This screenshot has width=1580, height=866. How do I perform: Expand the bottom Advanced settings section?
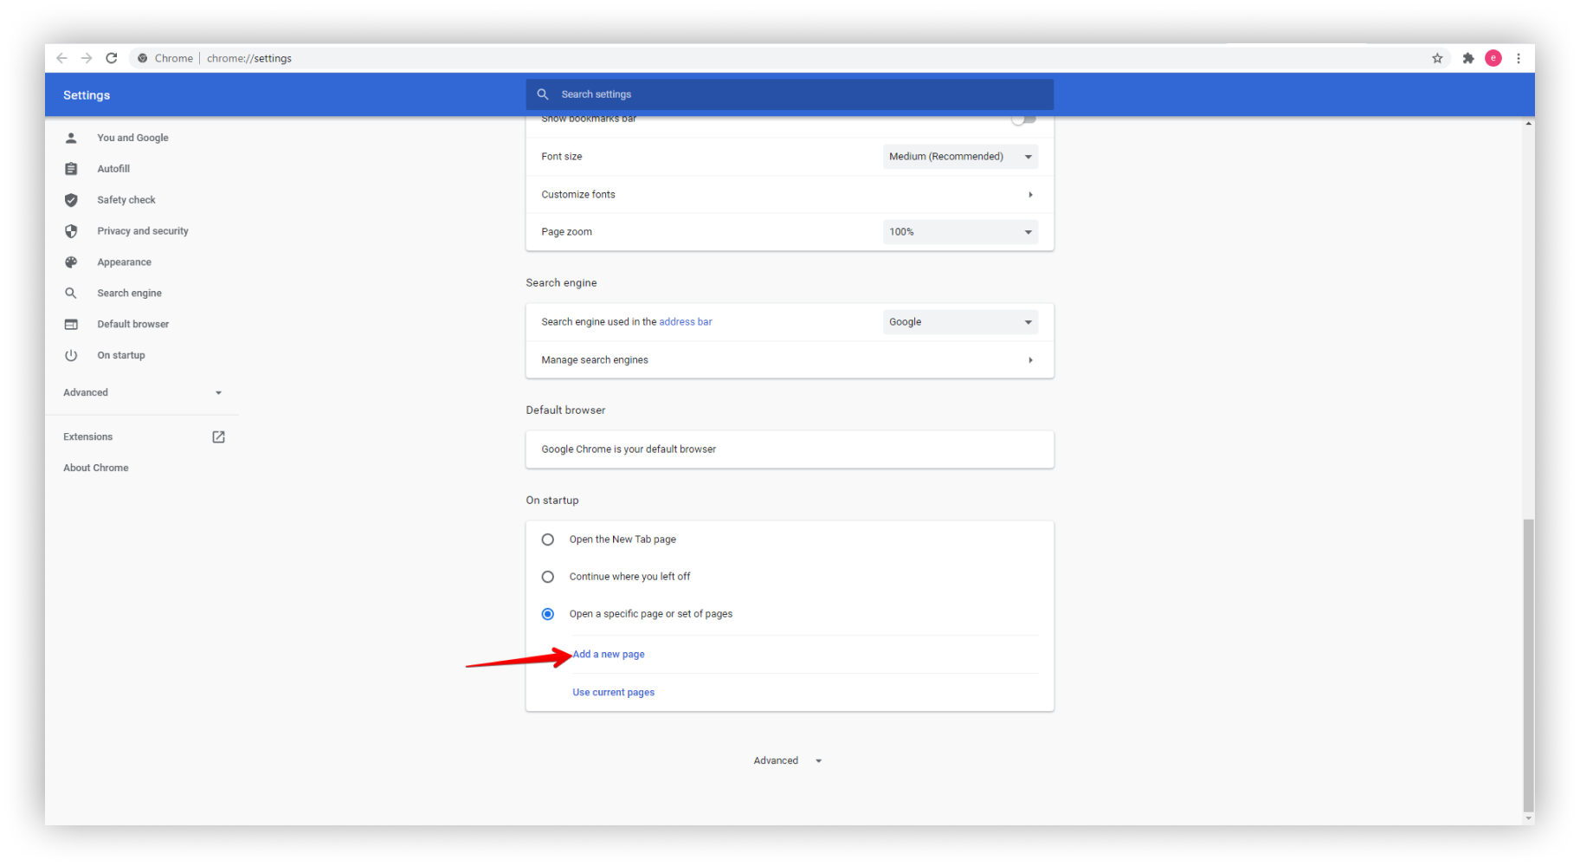click(x=788, y=761)
